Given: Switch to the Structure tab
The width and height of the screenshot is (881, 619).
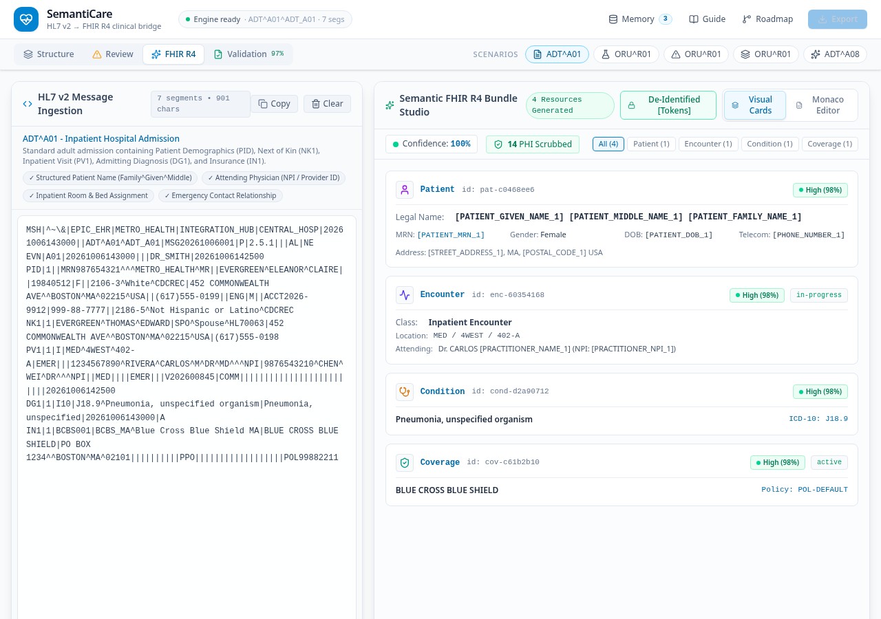Looking at the screenshot, I should [x=49, y=54].
